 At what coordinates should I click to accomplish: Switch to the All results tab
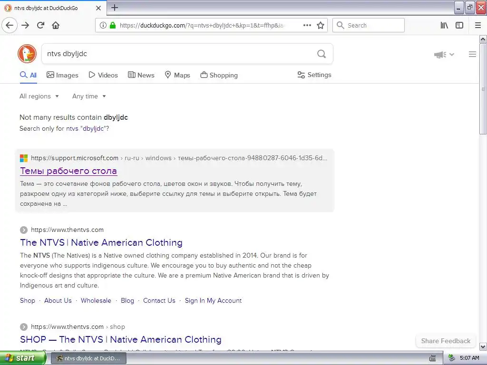point(28,75)
